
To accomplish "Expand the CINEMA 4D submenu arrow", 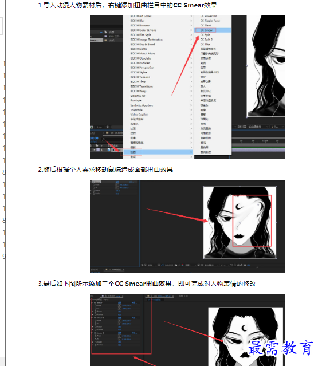I will tap(191, 96).
